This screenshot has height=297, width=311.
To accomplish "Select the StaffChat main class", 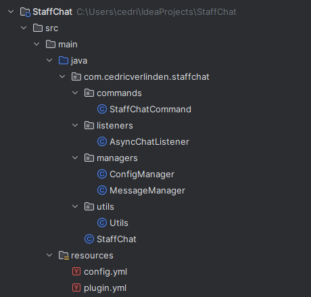I will [x=116, y=239].
